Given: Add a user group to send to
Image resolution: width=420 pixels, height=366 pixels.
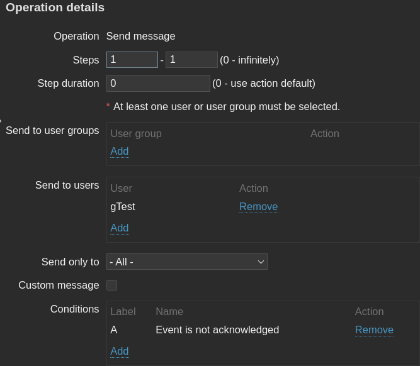Looking at the screenshot, I should click(x=120, y=151).
